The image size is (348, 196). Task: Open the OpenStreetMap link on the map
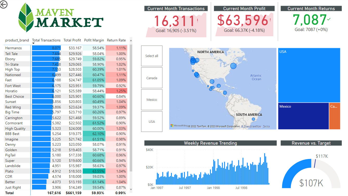coord(251,126)
